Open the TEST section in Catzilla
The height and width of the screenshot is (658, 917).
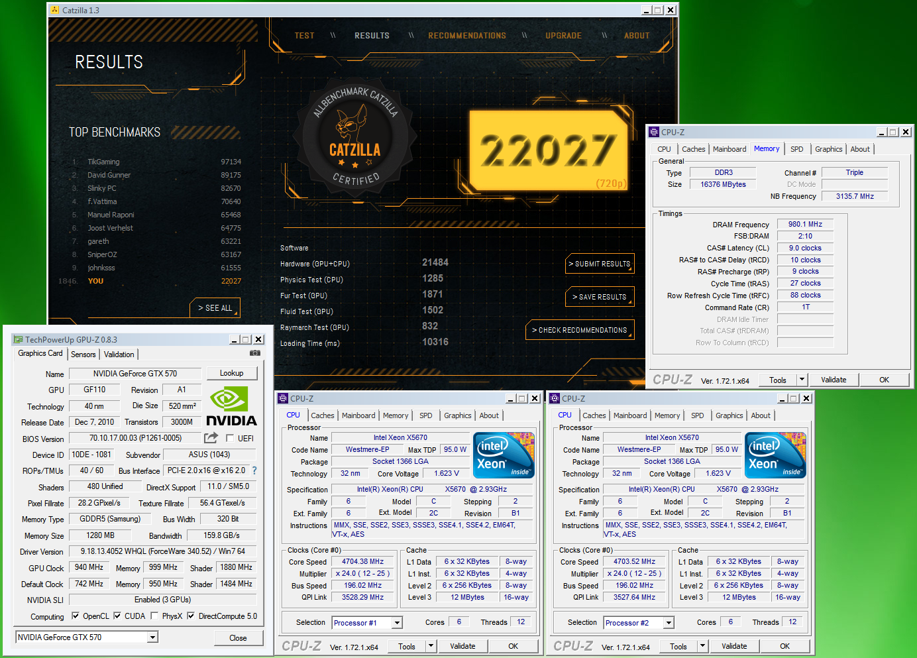305,36
